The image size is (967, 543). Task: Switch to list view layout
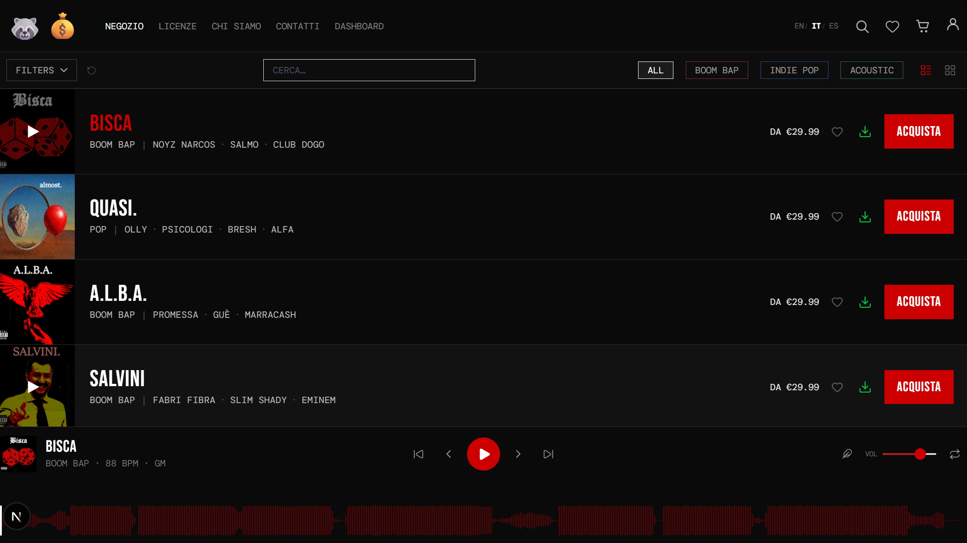(926, 70)
